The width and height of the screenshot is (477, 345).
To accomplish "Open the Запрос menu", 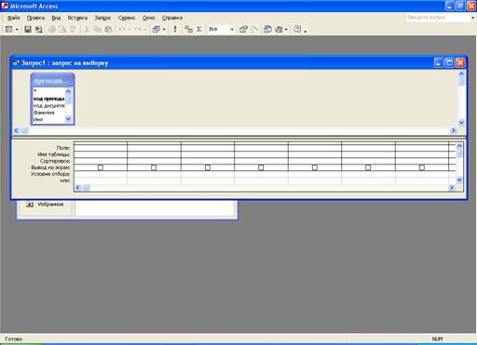I will 102,18.
